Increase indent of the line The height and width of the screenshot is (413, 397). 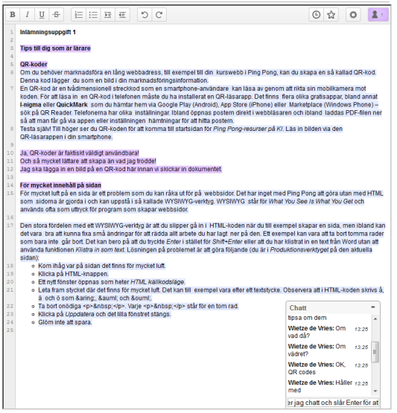(107, 14)
